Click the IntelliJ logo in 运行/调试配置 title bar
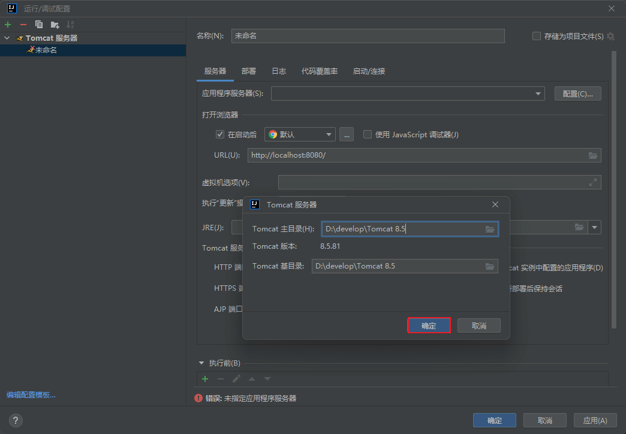Image resolution: width=626 pixels, height=434 pixels. point(12,8)
